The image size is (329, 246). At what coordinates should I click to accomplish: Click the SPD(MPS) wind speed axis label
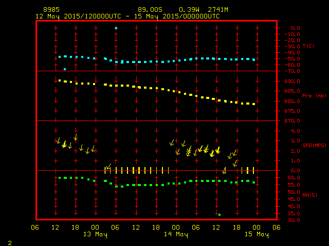tap(314, 145)
